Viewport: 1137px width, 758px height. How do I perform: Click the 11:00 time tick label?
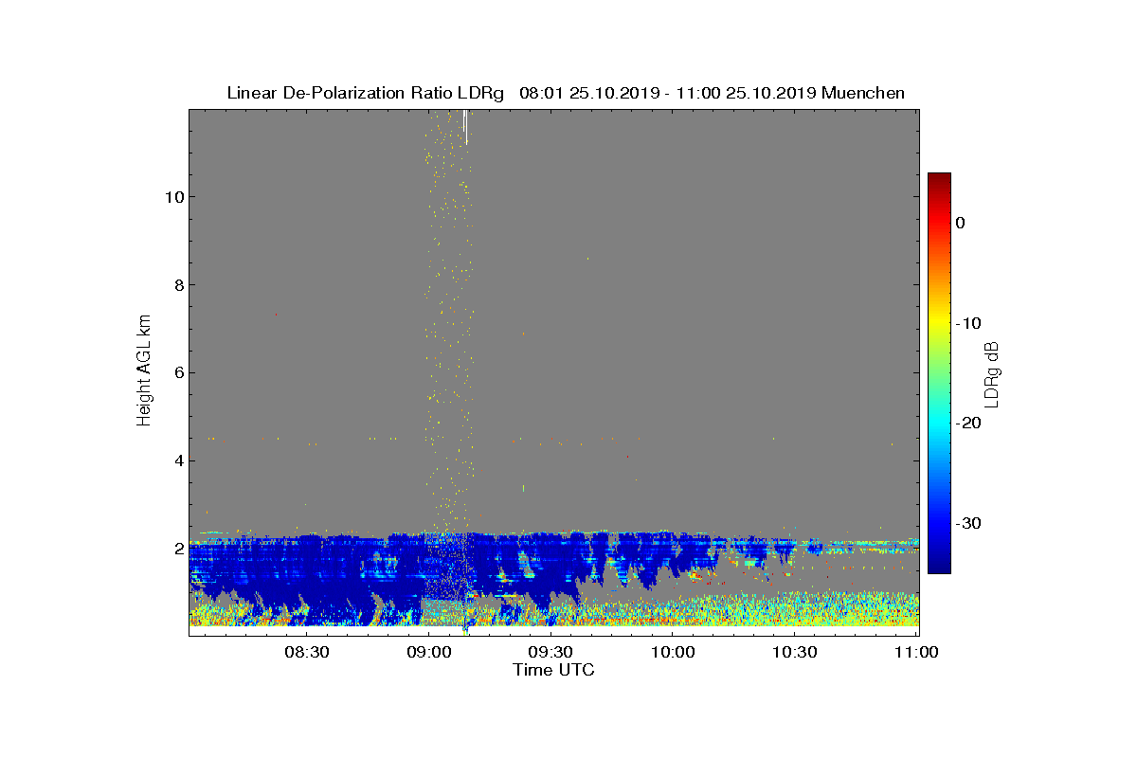click(x=915, y=652)
